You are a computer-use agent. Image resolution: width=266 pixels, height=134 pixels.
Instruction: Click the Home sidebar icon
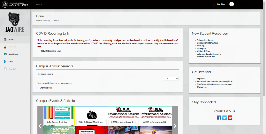(5, 39)
